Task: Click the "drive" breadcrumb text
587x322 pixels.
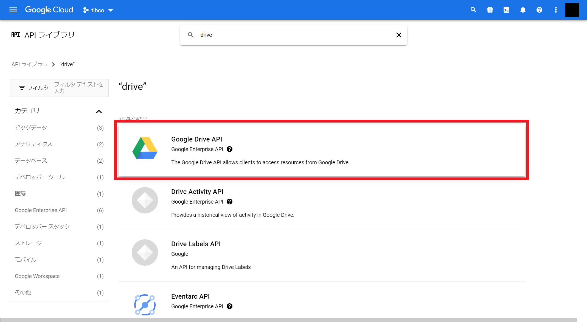Action: pyautogui.click(x=67, y=64)
